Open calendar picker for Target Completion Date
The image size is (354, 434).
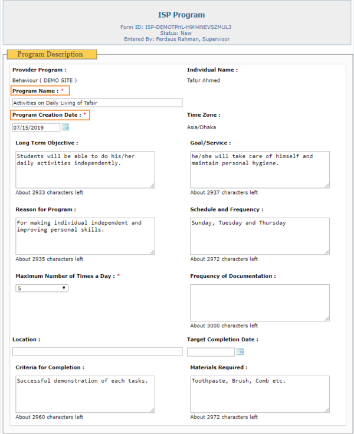[x=240, y=352]
